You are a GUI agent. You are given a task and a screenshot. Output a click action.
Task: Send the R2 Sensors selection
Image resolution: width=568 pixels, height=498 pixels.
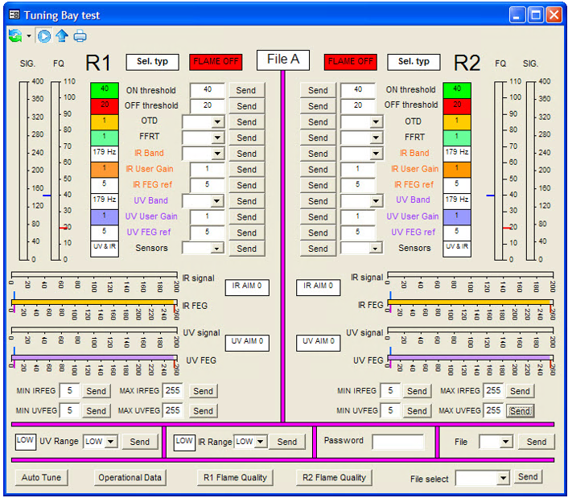318,249
